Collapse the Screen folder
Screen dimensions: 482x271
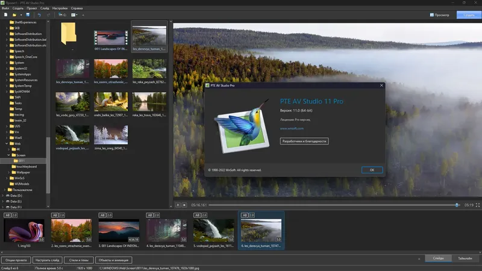pos(9,155)
